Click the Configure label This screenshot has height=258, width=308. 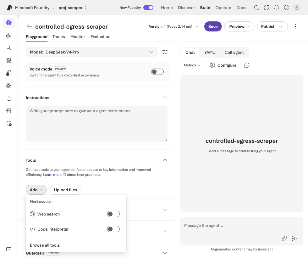227,65
